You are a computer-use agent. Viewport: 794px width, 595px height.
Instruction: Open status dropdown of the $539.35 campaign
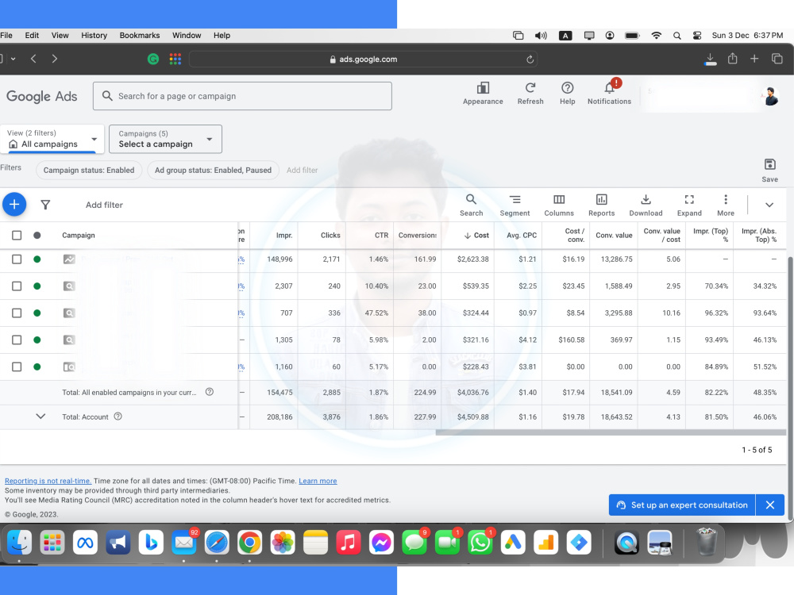[37, 286]
